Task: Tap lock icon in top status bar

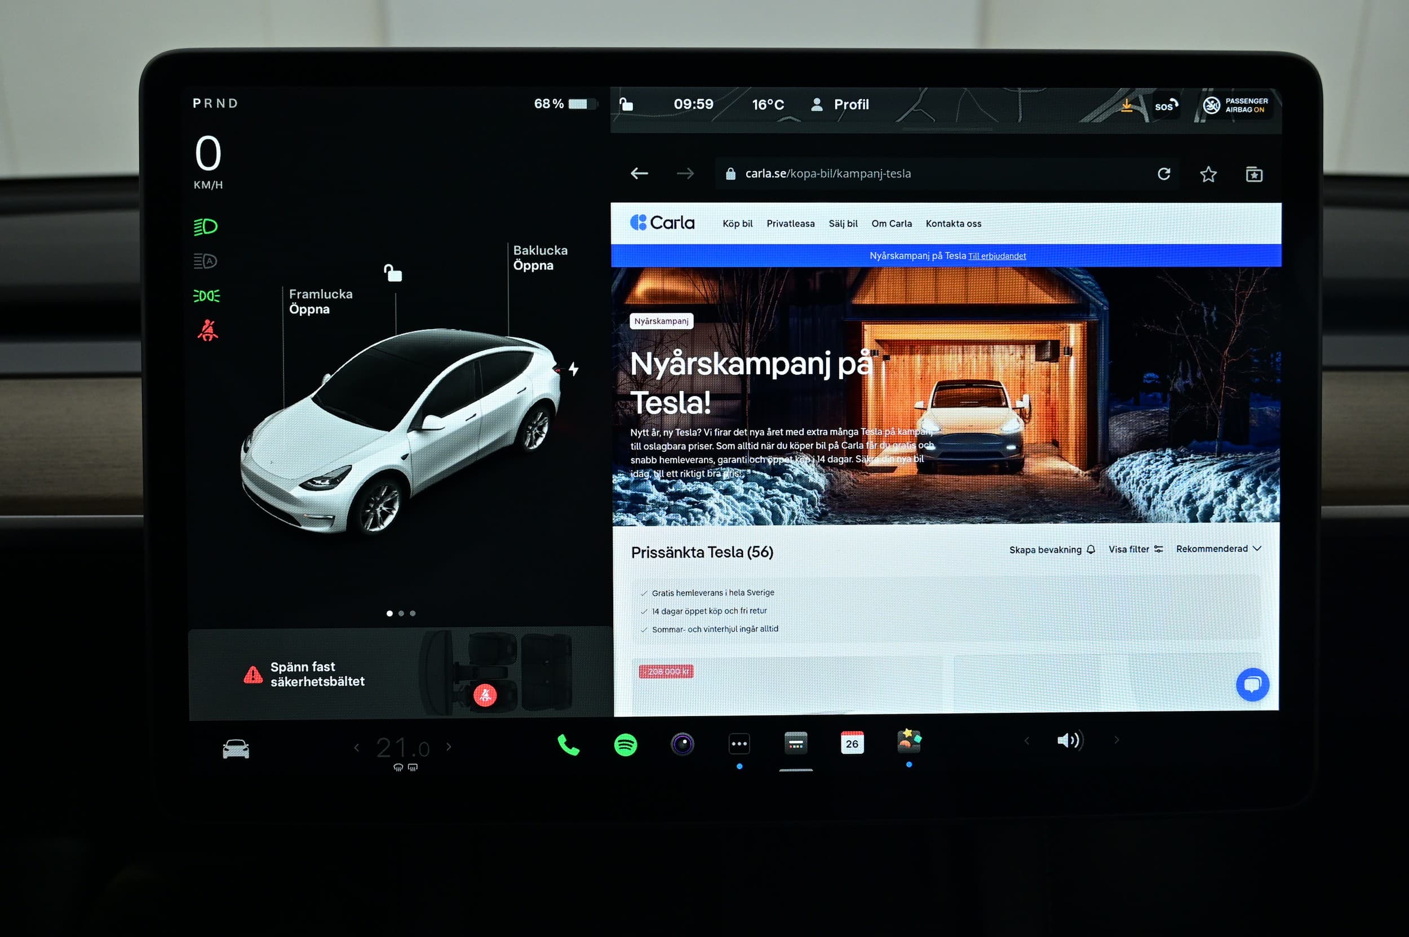Action: tap(625, 105)
